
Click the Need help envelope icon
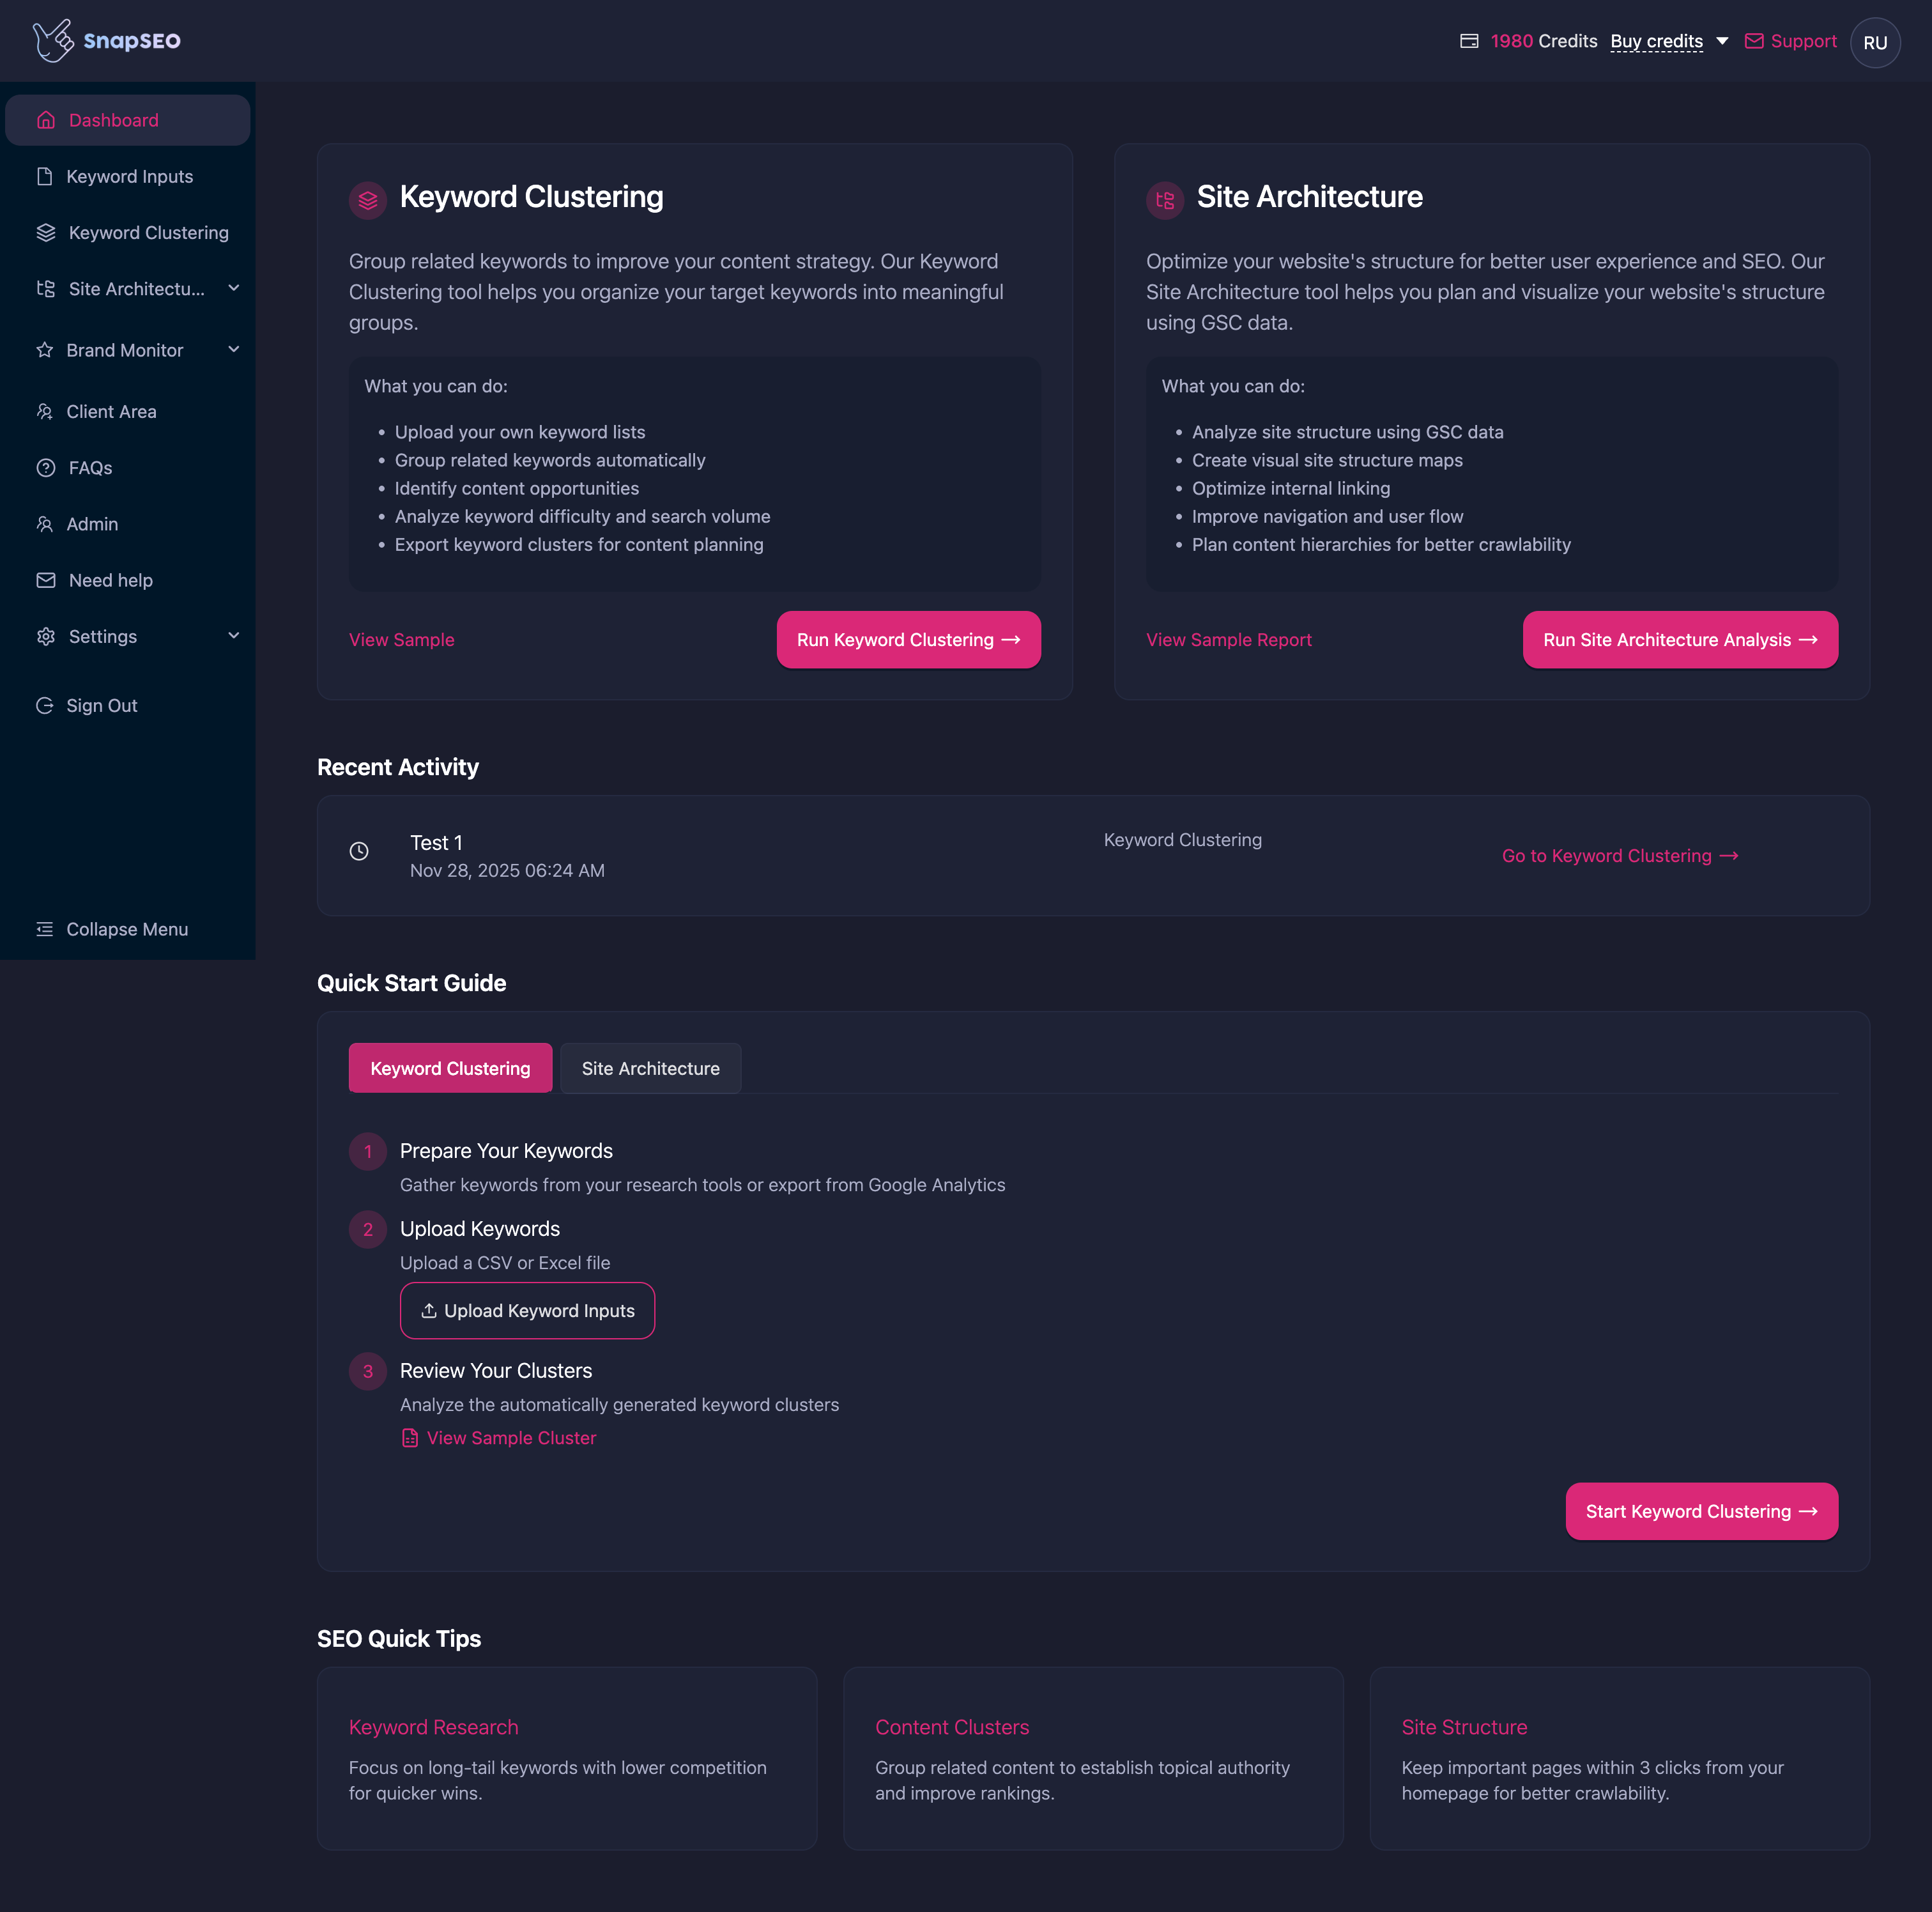coord(46,580)
